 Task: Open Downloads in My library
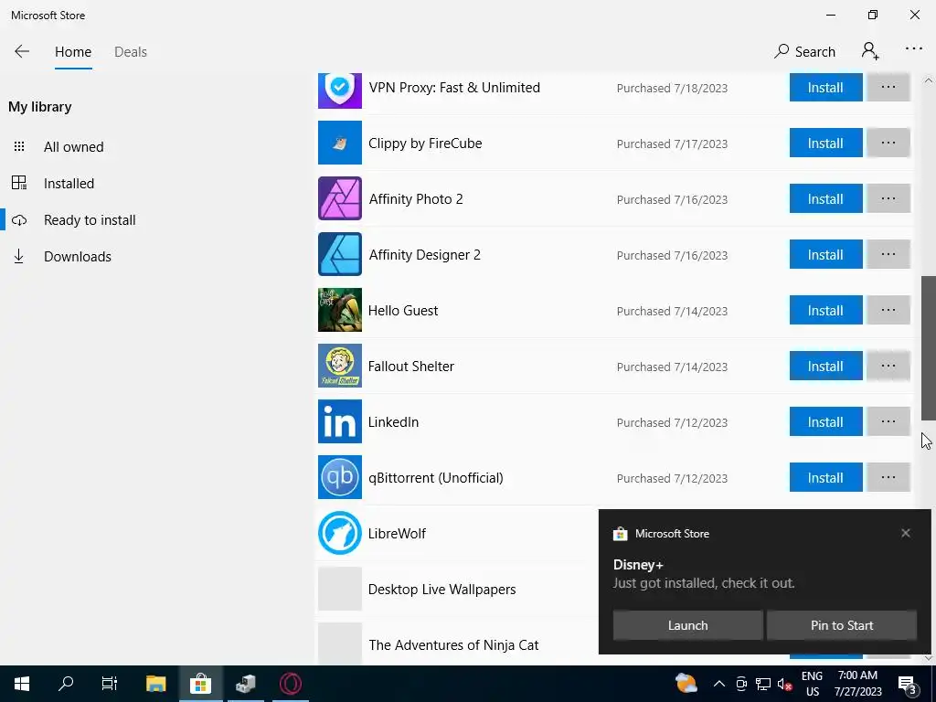tap(78, 257)
